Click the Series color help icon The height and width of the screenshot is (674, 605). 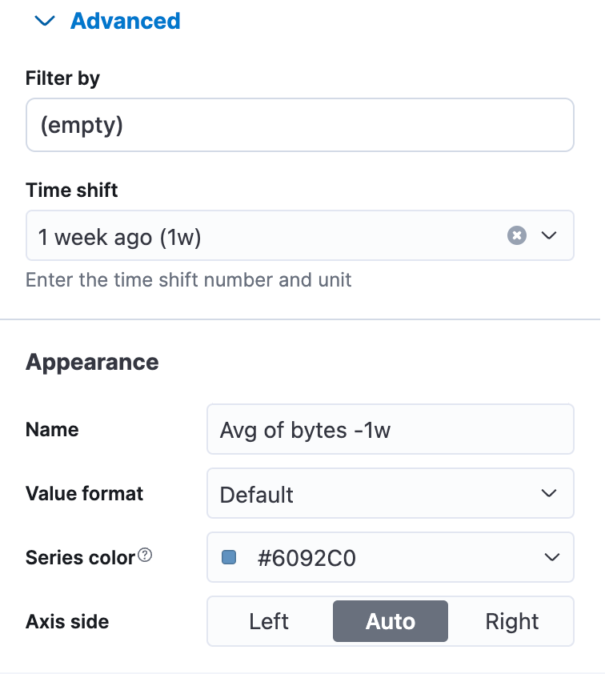145,555
